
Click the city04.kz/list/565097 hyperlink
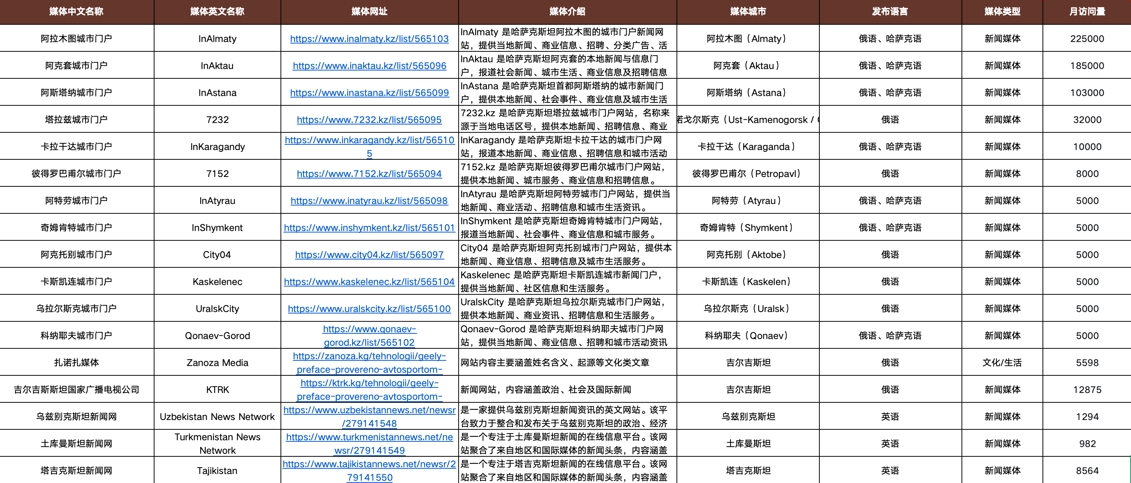click(369, 255)
